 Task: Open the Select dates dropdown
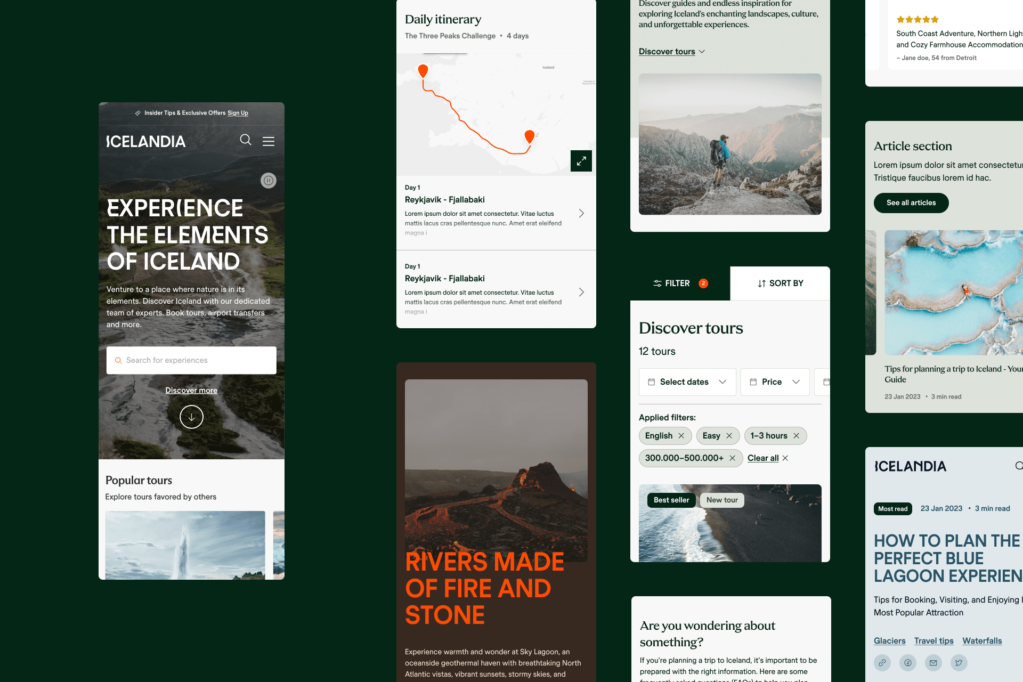click(687, 382)
